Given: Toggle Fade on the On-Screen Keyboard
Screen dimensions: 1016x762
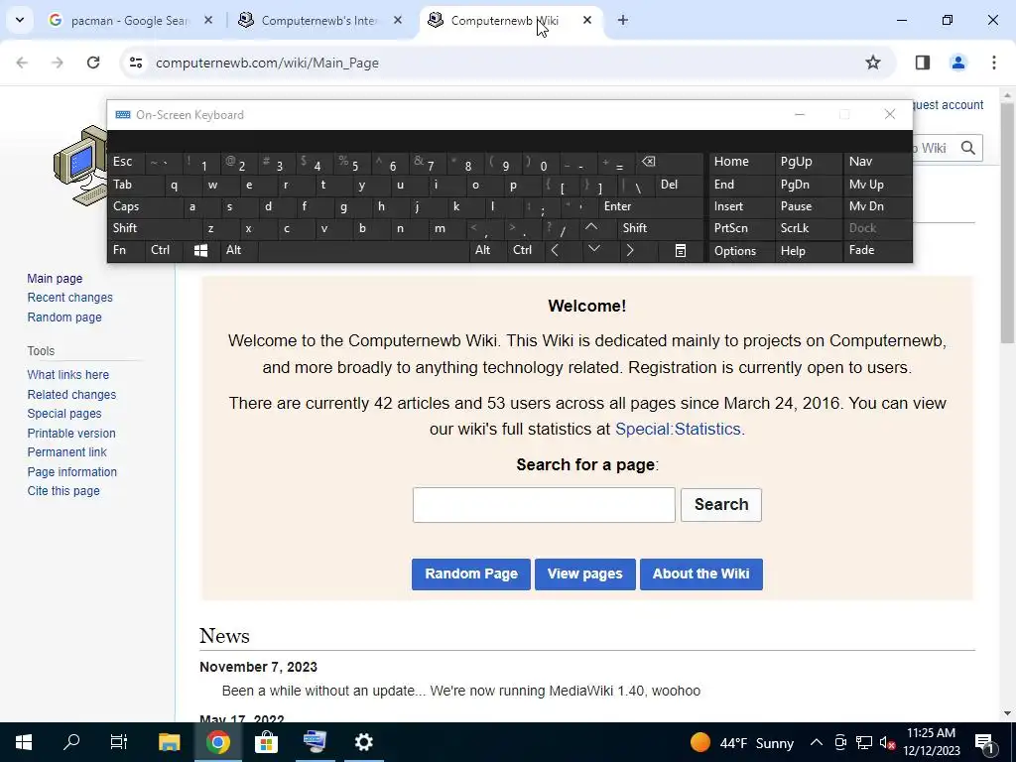Looking at the screenshot, I should pyautogui.click(x=877, y=250).
